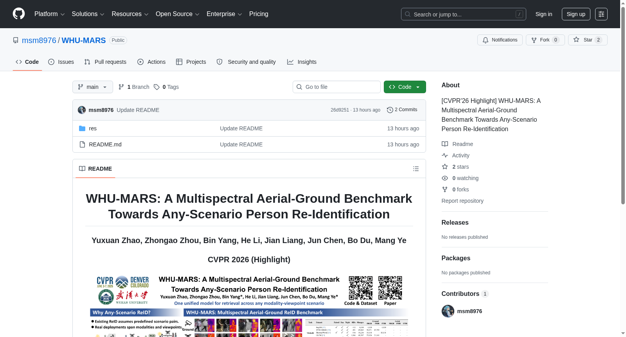
Task: Click the history clock icon beside 2 Commits
Action: (390, 110)
